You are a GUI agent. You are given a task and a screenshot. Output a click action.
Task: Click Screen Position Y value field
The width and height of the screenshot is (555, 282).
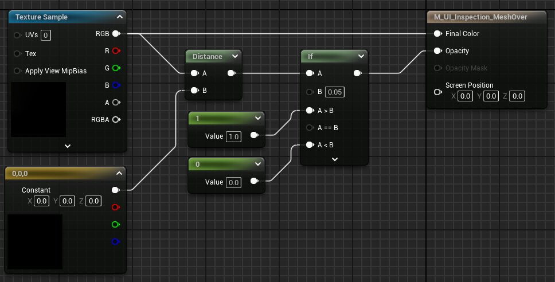491,96
